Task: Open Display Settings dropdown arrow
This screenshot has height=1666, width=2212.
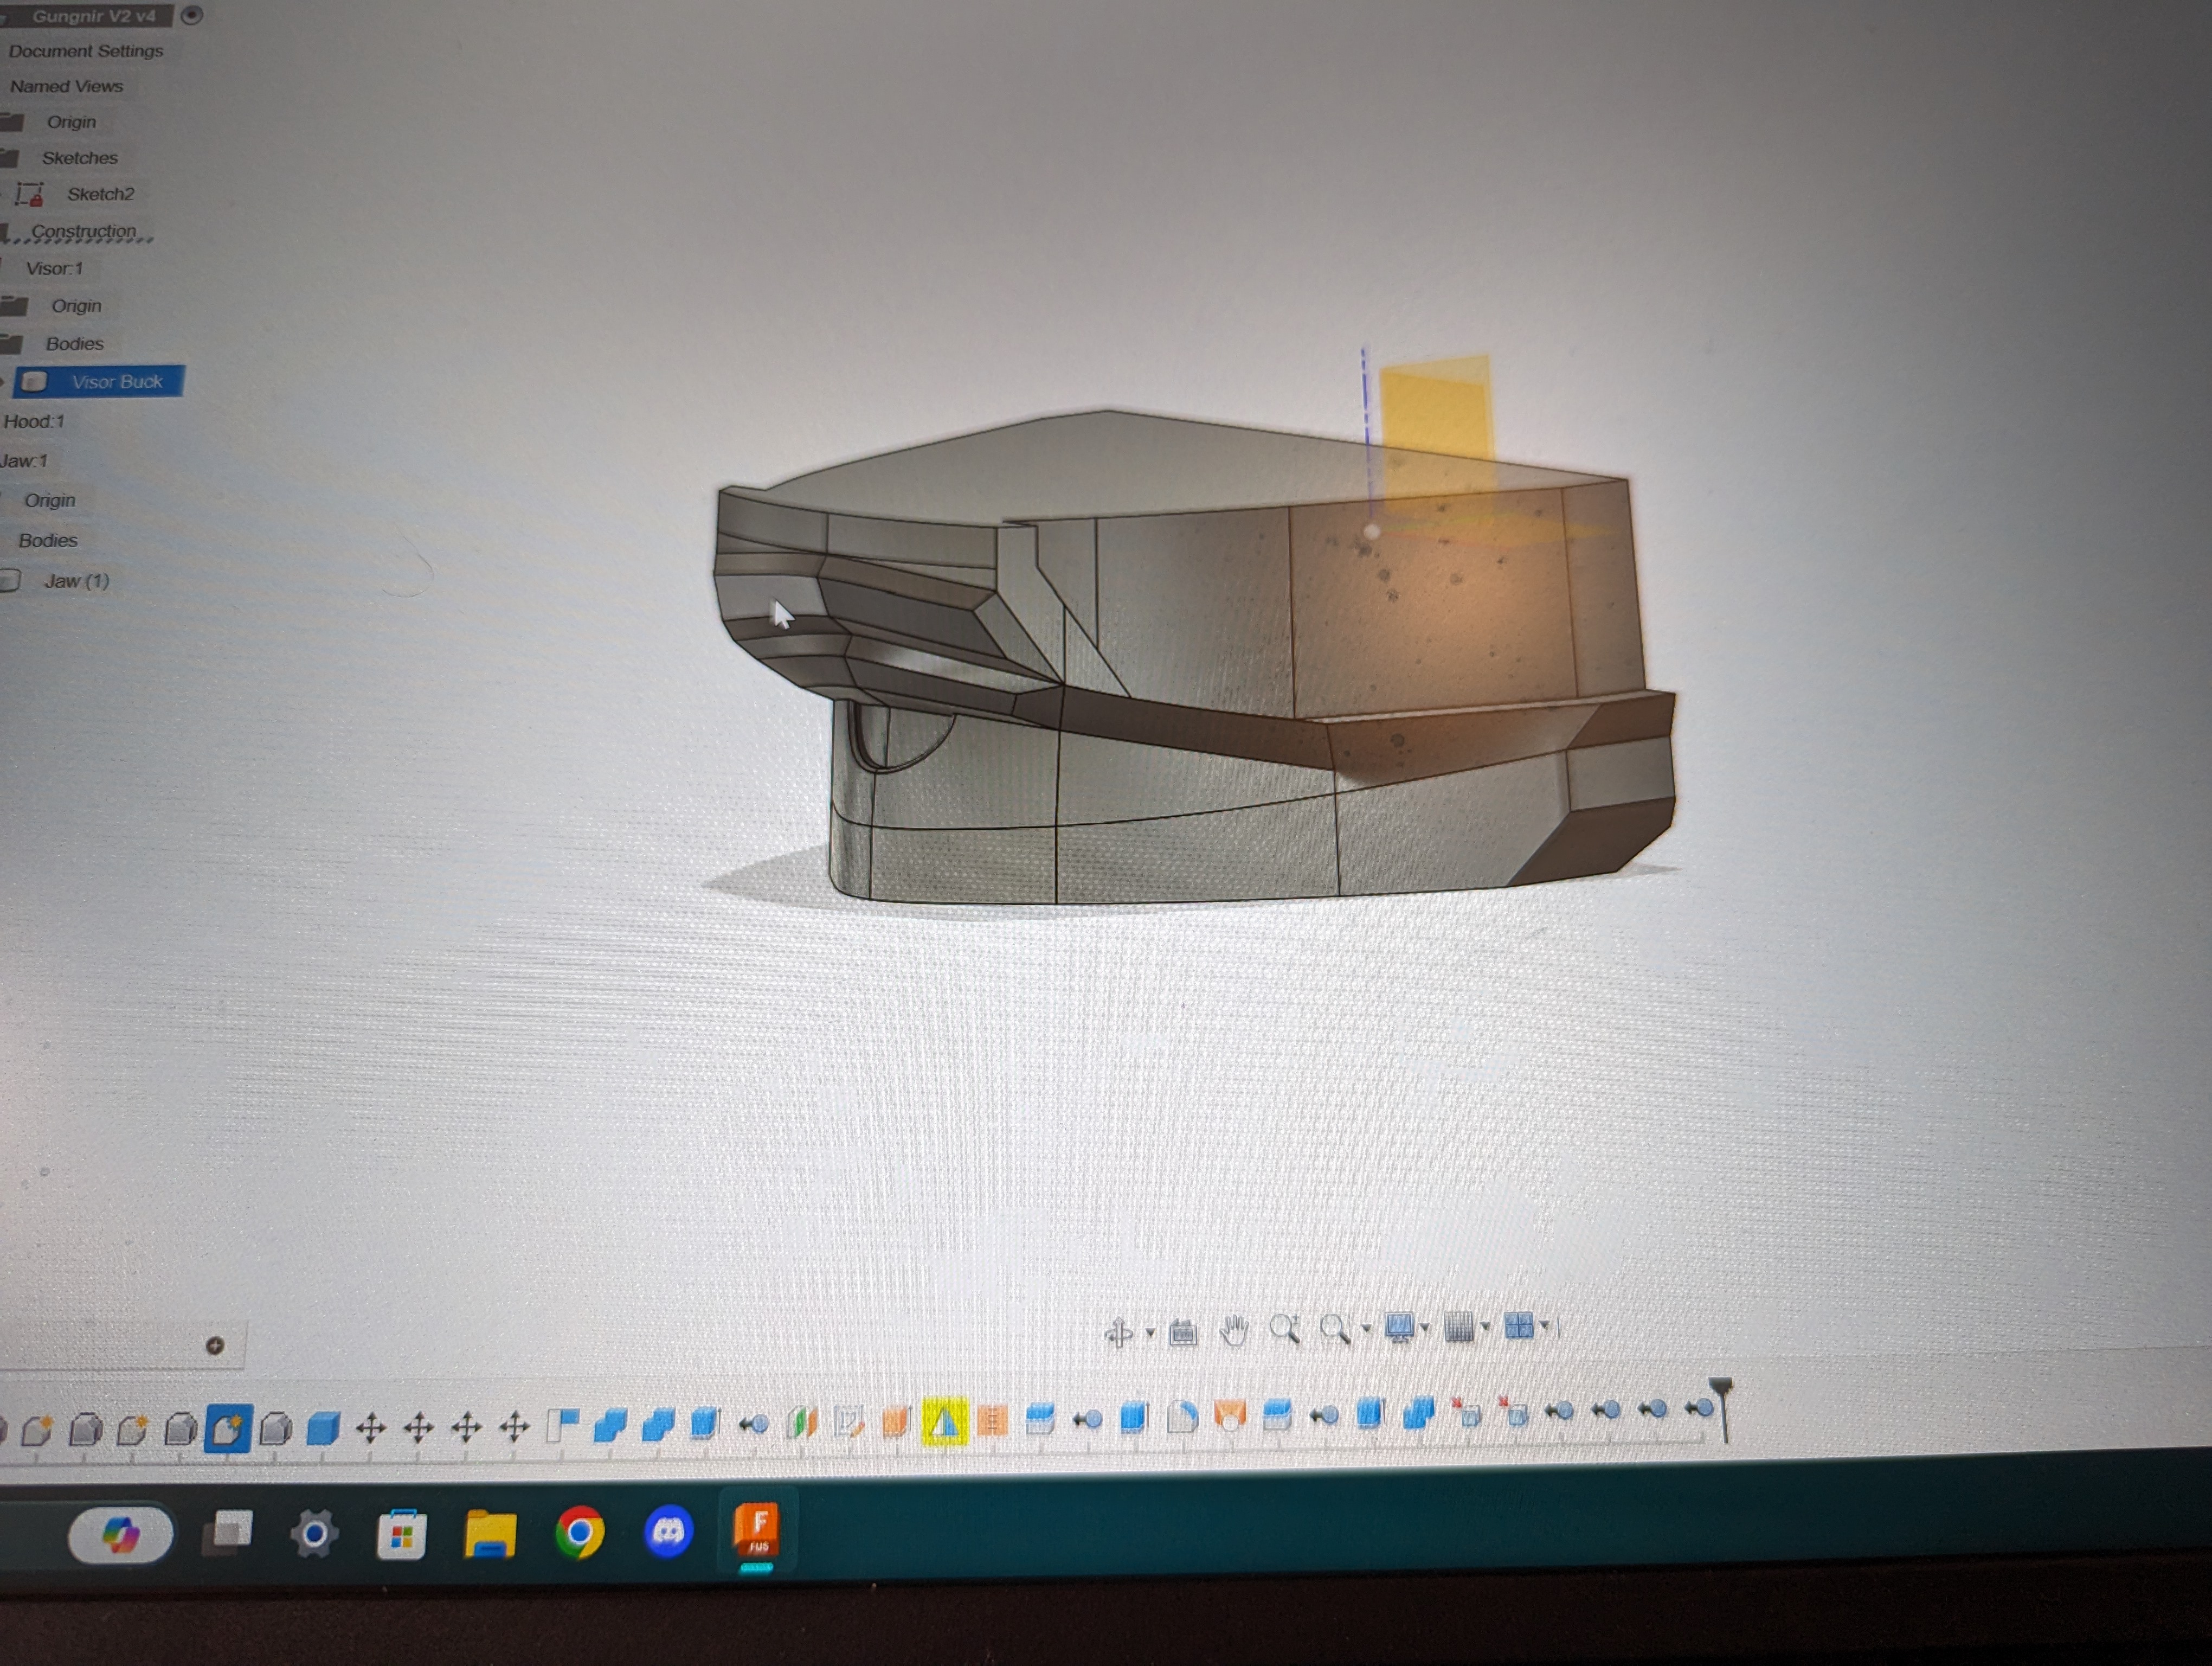Action: tap(1425, 1328)
